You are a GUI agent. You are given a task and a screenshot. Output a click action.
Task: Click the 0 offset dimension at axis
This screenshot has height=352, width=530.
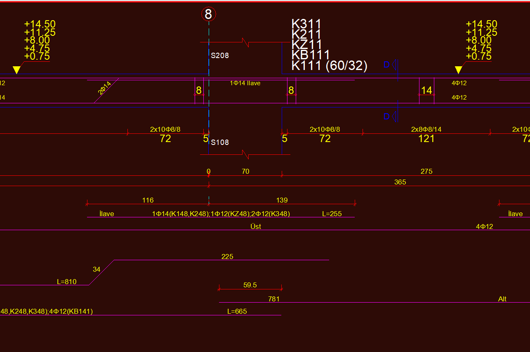tap(208, 171)
